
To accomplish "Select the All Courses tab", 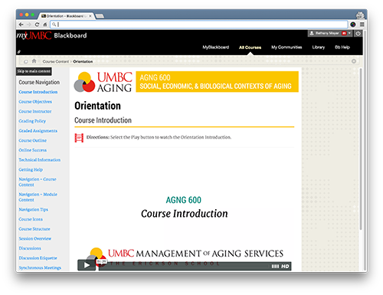I will (x=250, y=48).
